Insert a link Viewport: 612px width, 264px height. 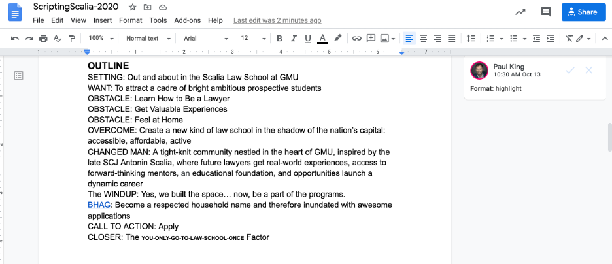click(357, 38)
